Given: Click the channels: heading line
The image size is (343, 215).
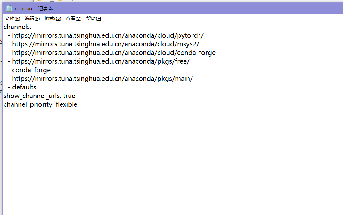Looking at the screenshot, I should [17, 27].
